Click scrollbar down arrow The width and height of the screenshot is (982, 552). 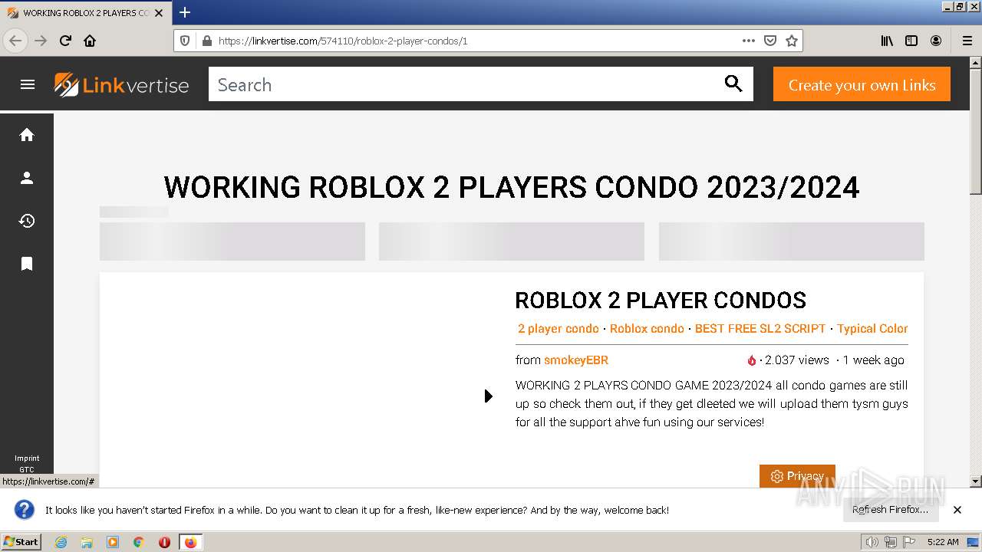coord(976,481)
